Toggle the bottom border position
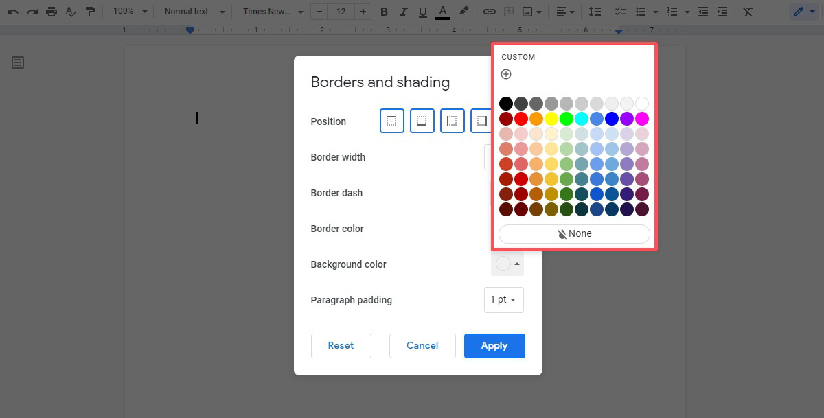This screenshot has width=824, height=418. coord(422,121)
